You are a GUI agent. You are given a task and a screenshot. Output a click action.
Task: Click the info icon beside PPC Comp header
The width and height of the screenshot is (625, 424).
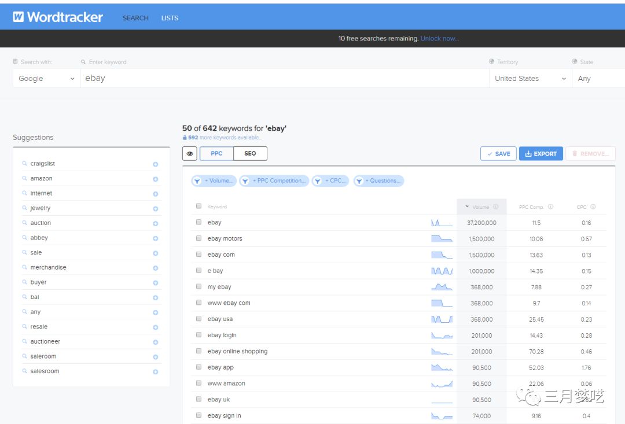click(550, 207)
